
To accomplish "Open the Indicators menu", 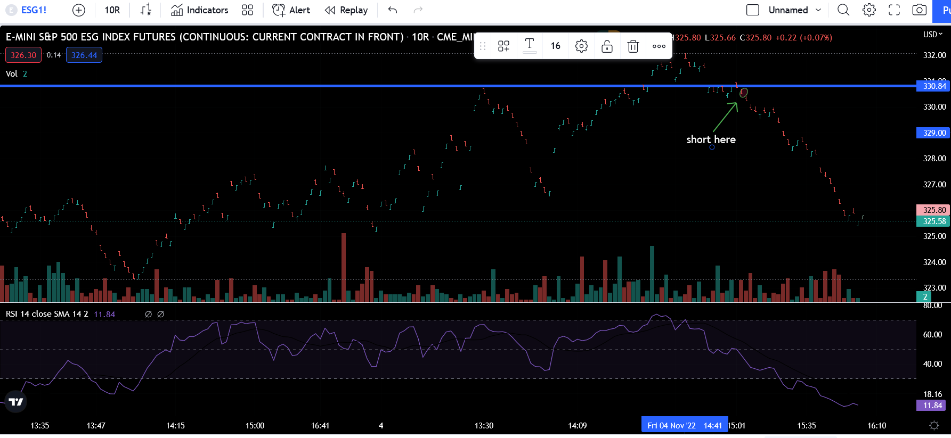I will [x=200, y=10].
